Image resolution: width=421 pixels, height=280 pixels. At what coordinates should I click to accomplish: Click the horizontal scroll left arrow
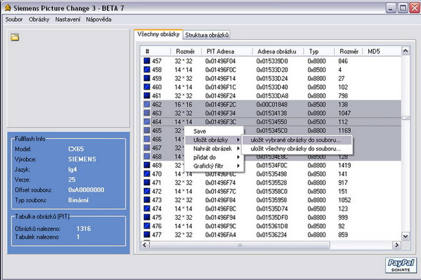(x=145, y=245)
